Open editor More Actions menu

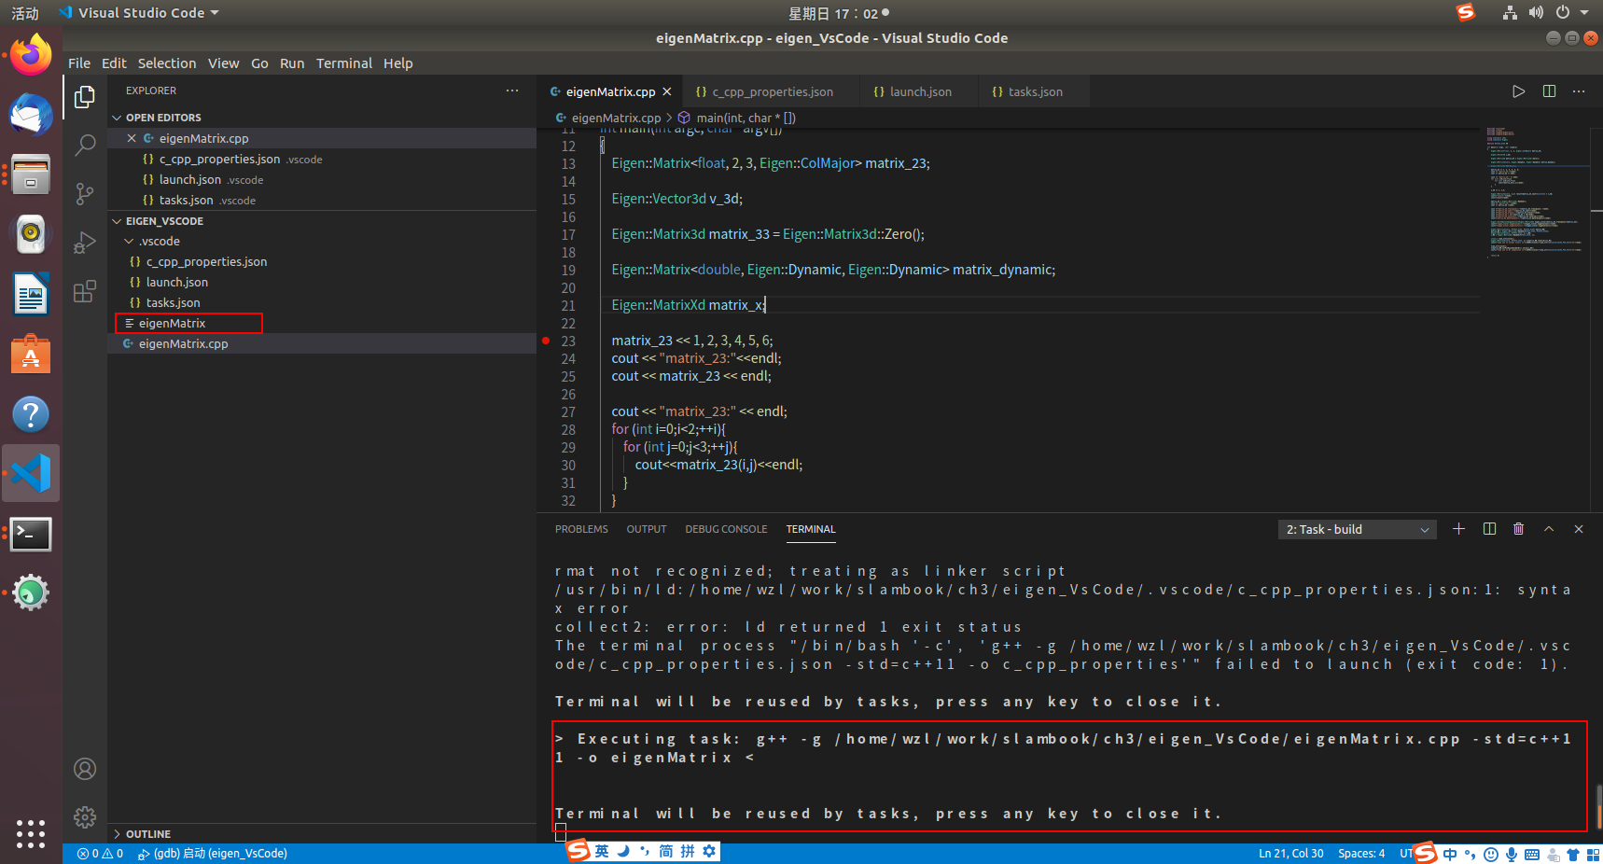coord(1579,91)
